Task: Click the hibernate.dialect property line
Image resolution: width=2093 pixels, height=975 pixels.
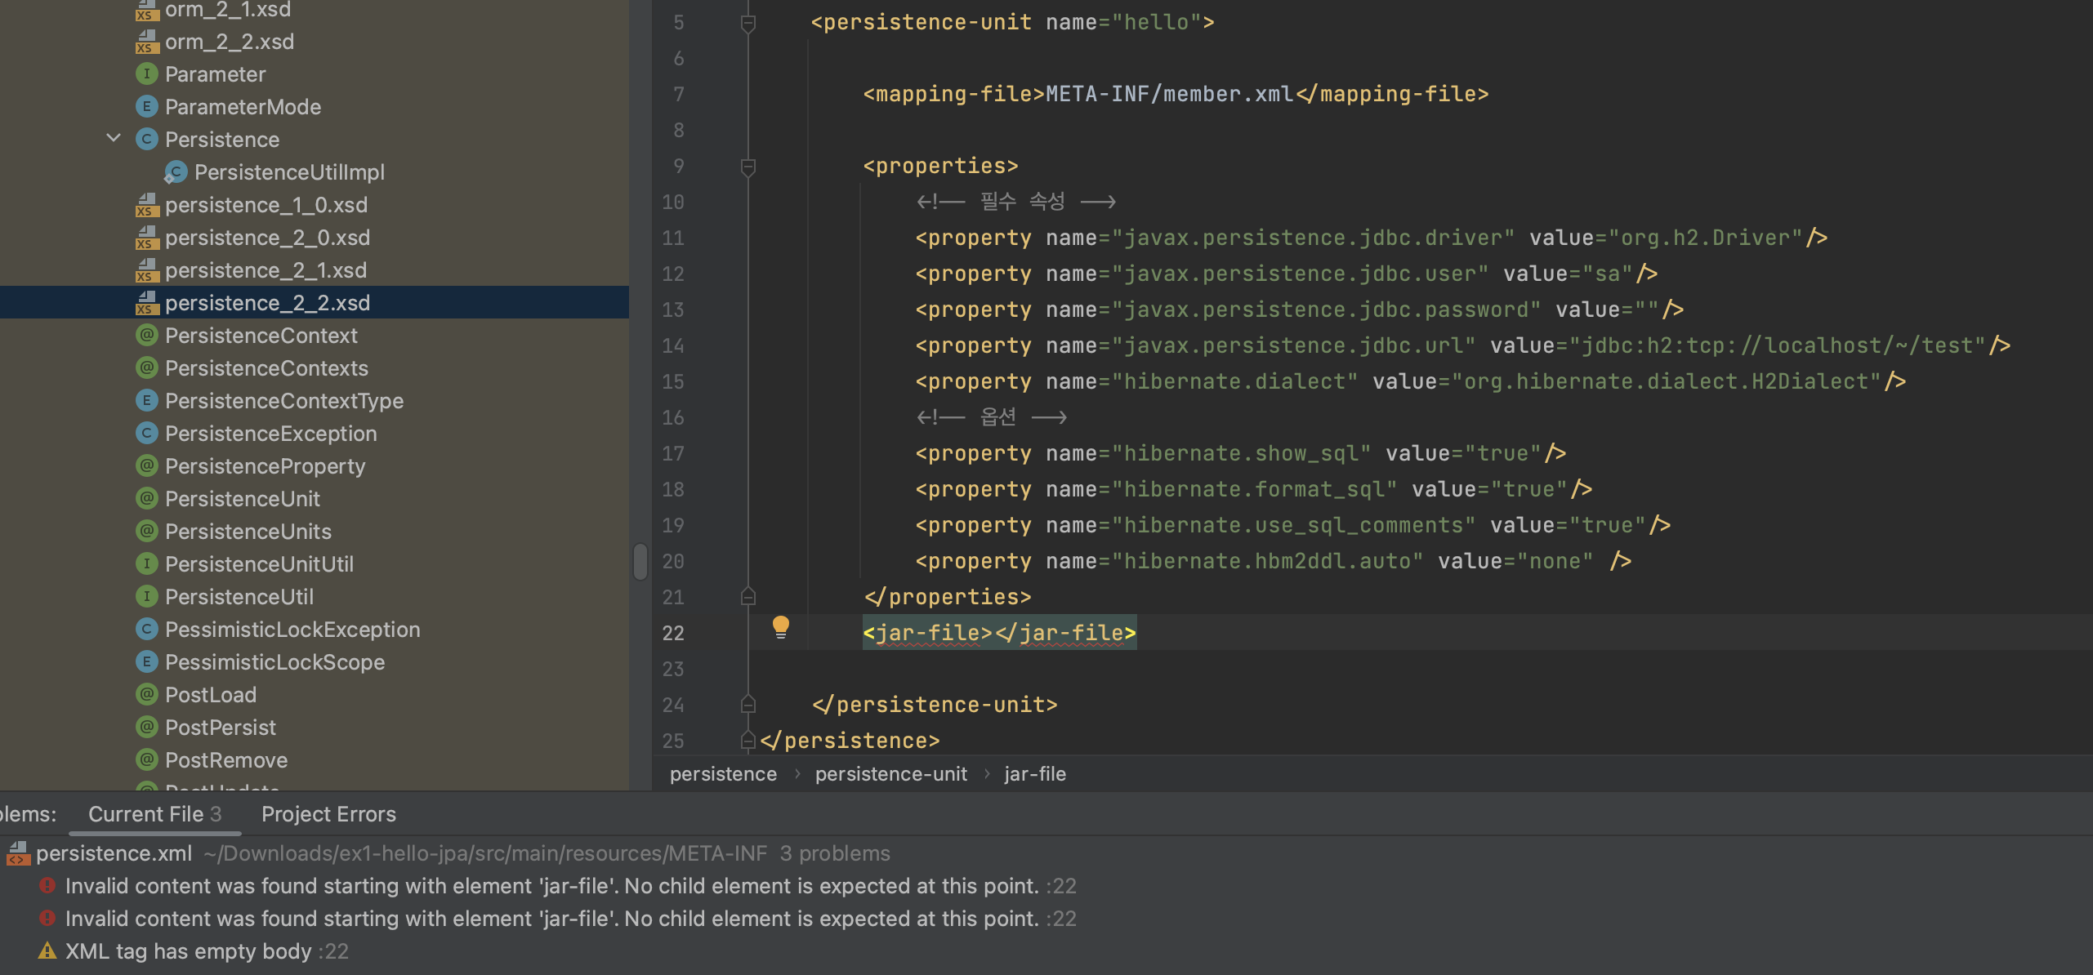Action: tap(1410, 381)
